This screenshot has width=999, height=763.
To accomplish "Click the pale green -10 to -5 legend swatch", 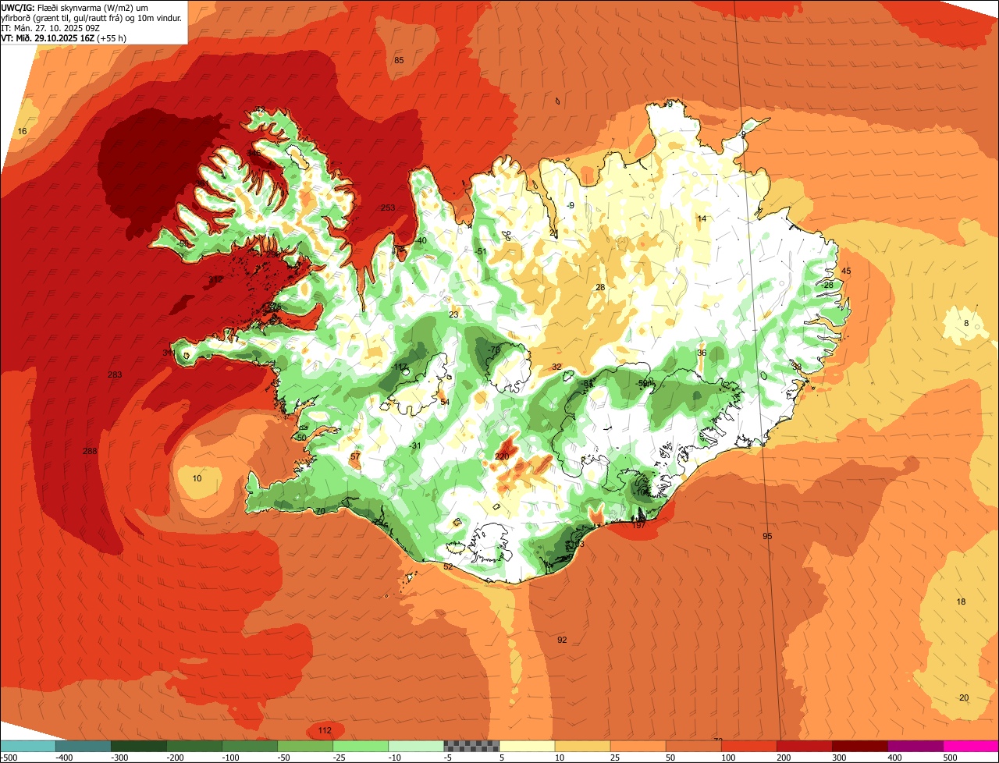I will click(x=415, y=745).
